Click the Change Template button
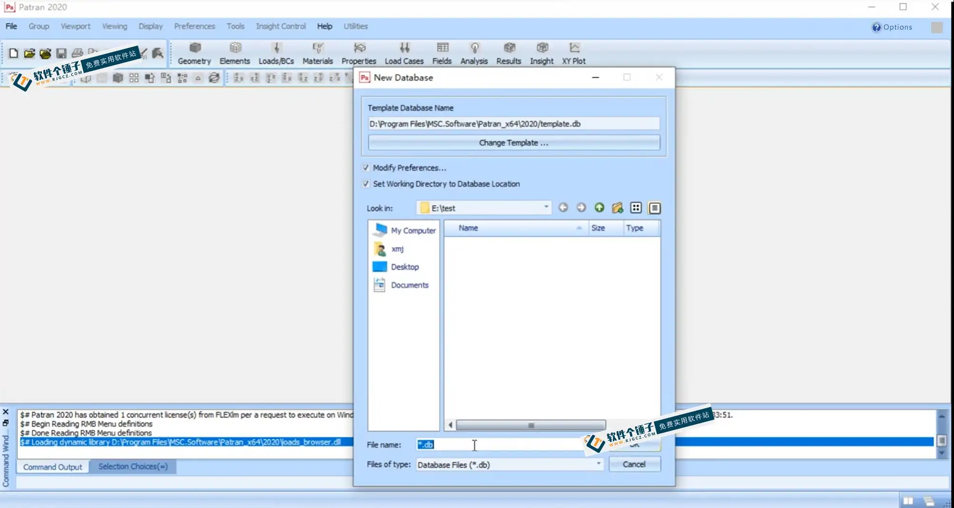954x508 pixels. pyautogui.click(x=514, y=143)
